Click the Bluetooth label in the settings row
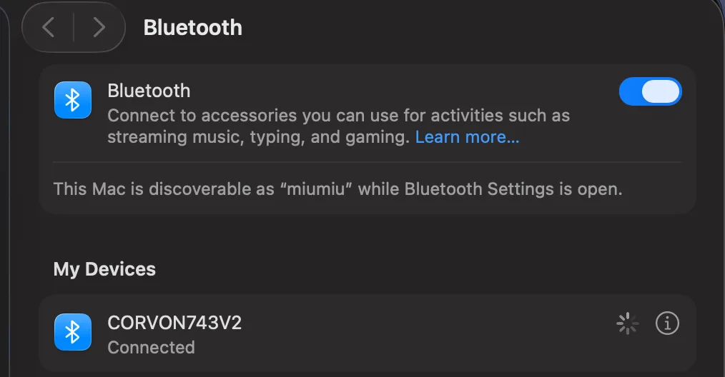 149,91
